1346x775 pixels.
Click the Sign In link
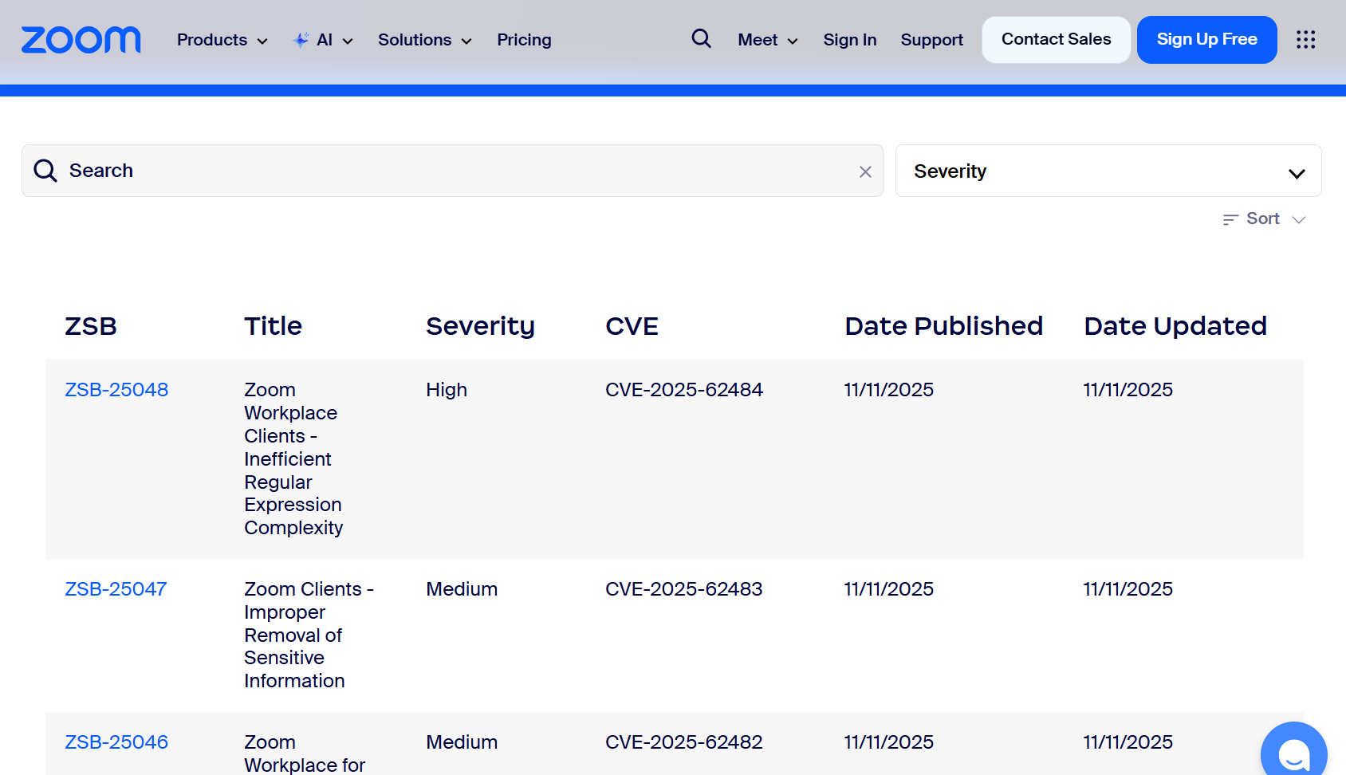[x=849, y=40]
